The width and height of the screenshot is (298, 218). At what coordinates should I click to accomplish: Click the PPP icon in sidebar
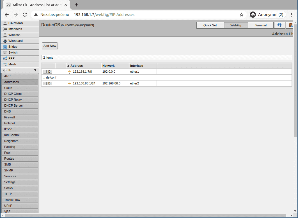[x=5, y=59]
